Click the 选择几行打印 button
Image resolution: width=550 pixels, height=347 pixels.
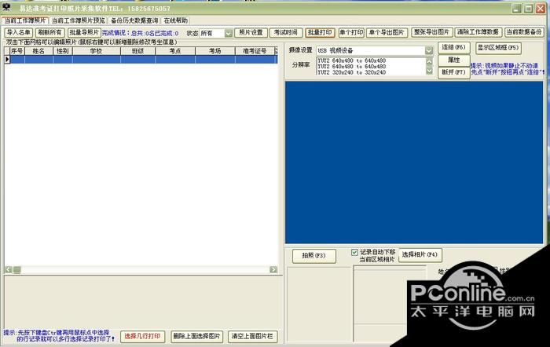click(142, 337)
